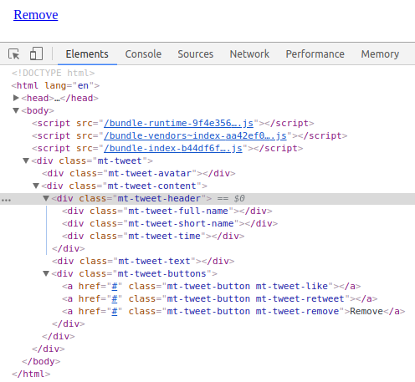Viewport: 415px width, 382px height.
Task: Open the bundle-runtime script source link
Action: (178, 123)
